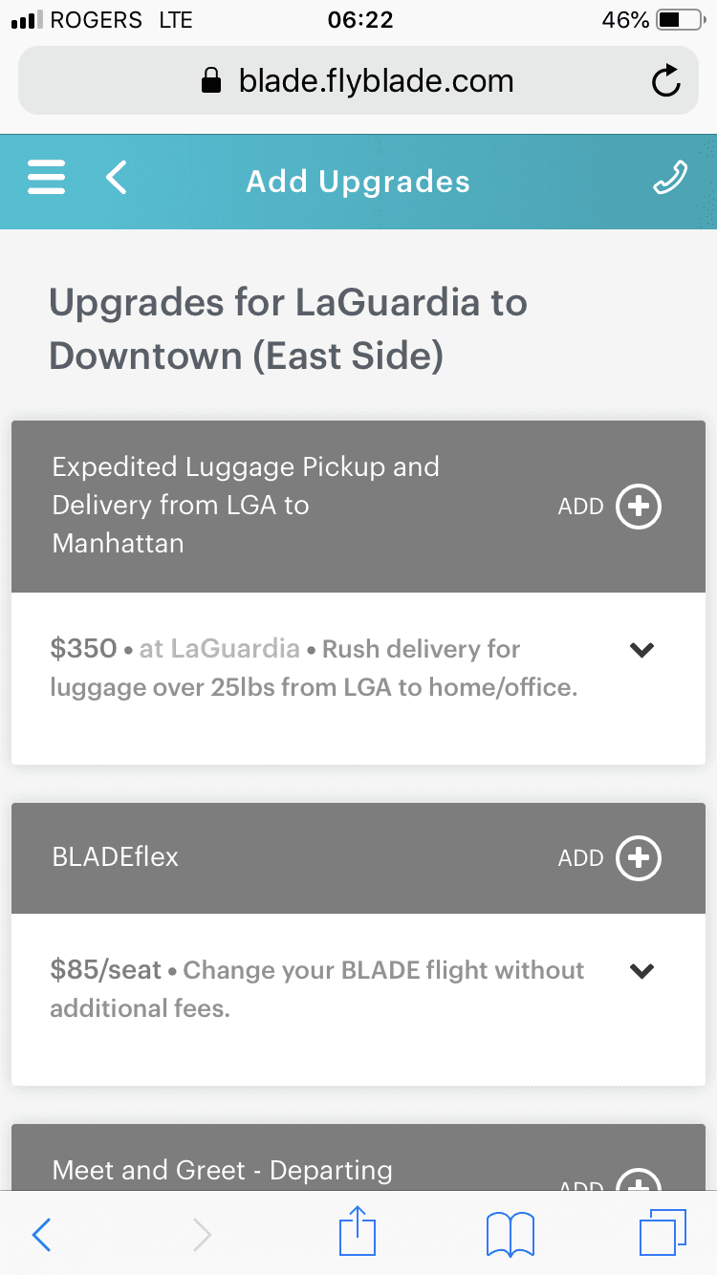The width and height of the screenshot is (717, 1275).
Task: Tap the blade.flyblade.com address bar
Action: (358, 81)
